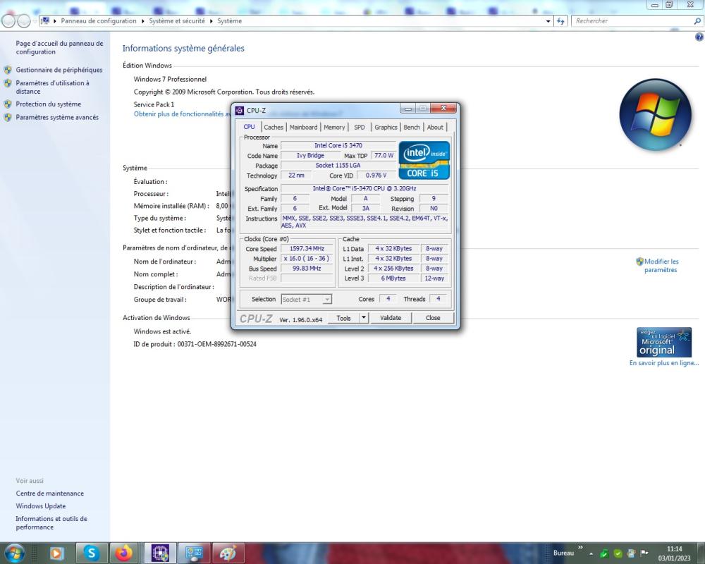Click the Validate button in CPU-Z

(391, 318)
